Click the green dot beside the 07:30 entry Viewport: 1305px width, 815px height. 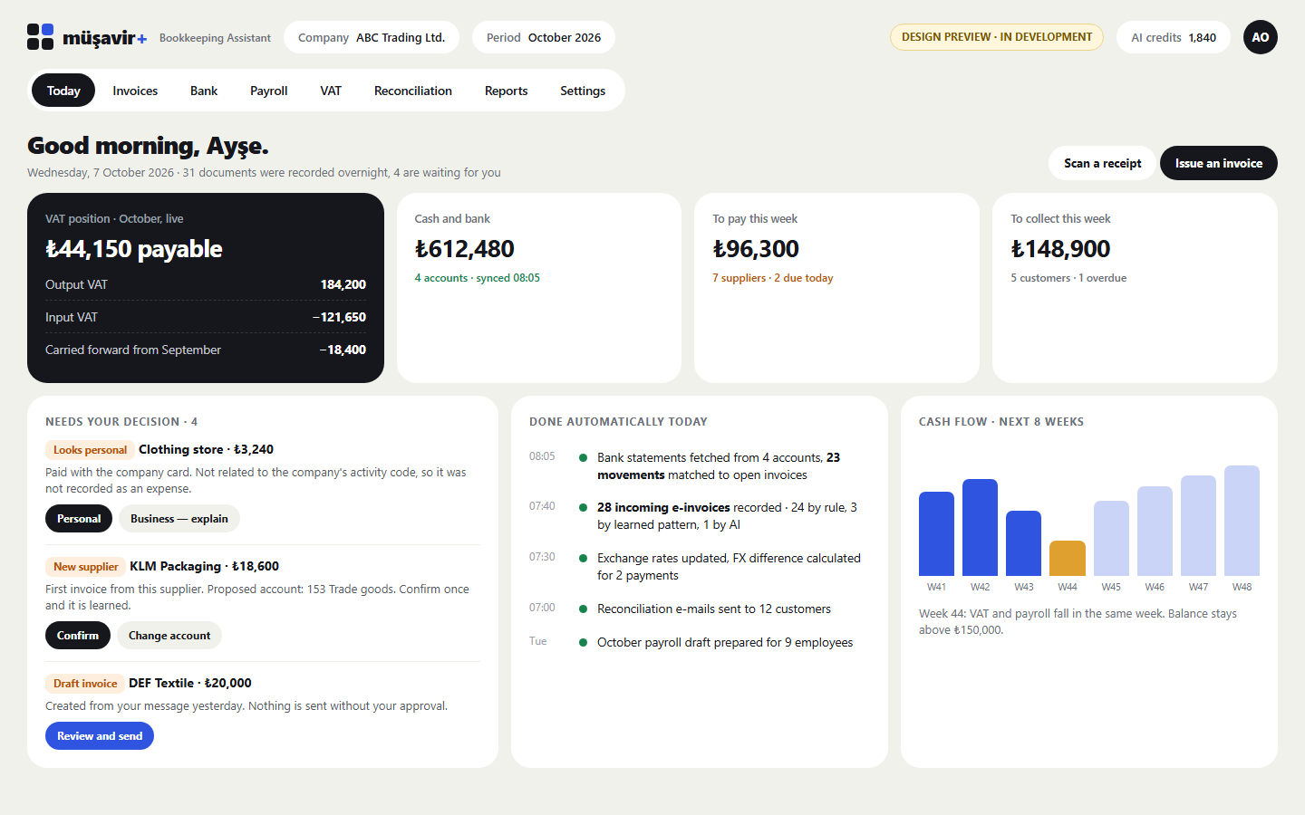[584, 559]
